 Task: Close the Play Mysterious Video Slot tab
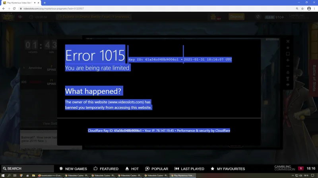click(x=38, y=3)
